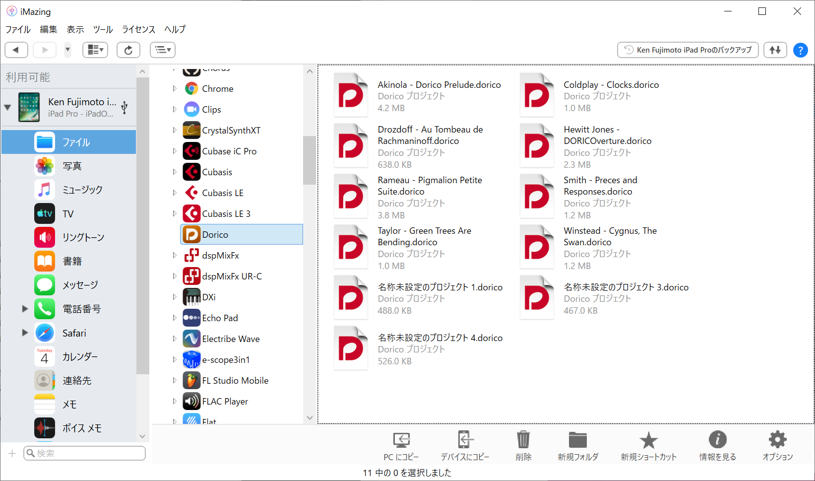Open the blue help question mark

tap(801, 50)
